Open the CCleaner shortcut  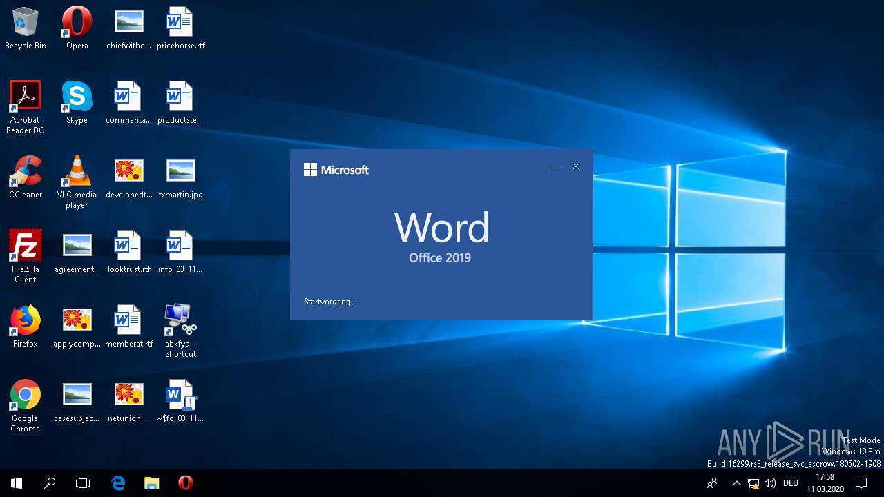[26, 177]
